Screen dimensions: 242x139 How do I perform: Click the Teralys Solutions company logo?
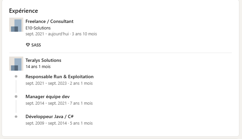click(16, 64)
